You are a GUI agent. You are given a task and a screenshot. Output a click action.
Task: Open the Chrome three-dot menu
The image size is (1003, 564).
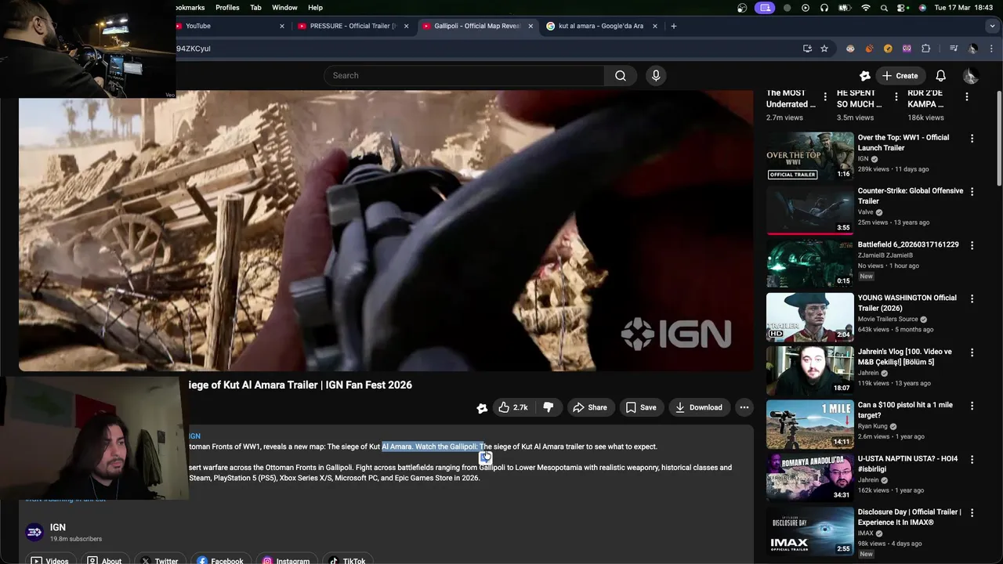click(x=992, y=49)
